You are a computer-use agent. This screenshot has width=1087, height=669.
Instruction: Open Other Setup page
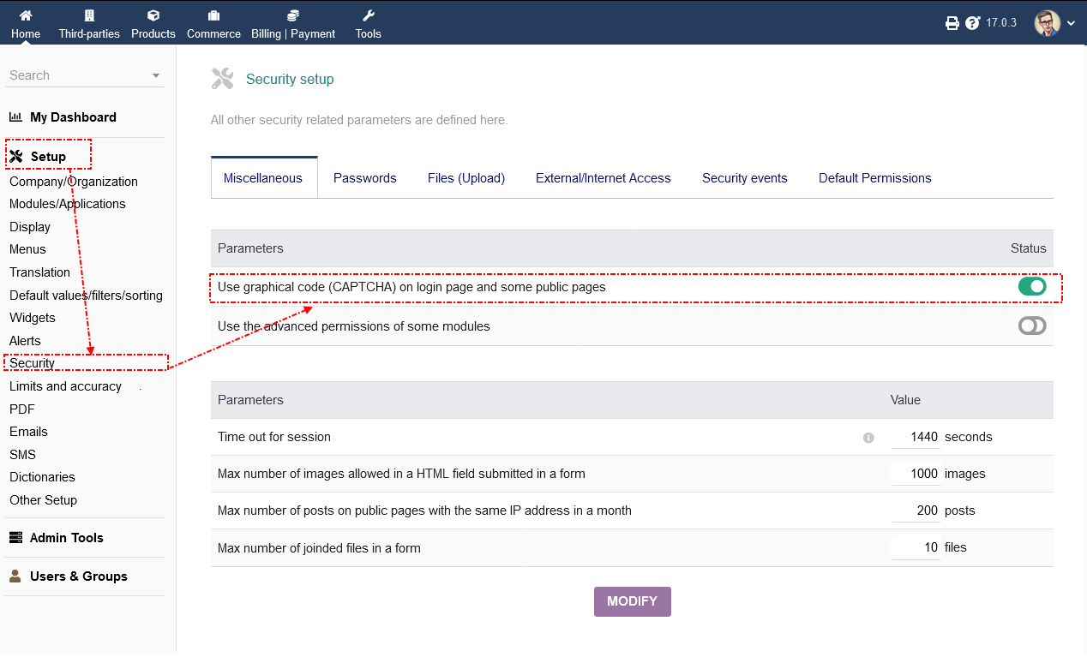tap(43, 500)
